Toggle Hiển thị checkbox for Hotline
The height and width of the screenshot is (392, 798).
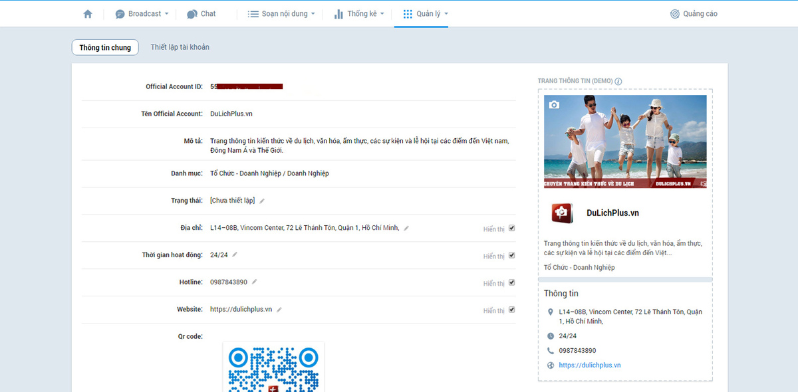click(x=512, y=282)
